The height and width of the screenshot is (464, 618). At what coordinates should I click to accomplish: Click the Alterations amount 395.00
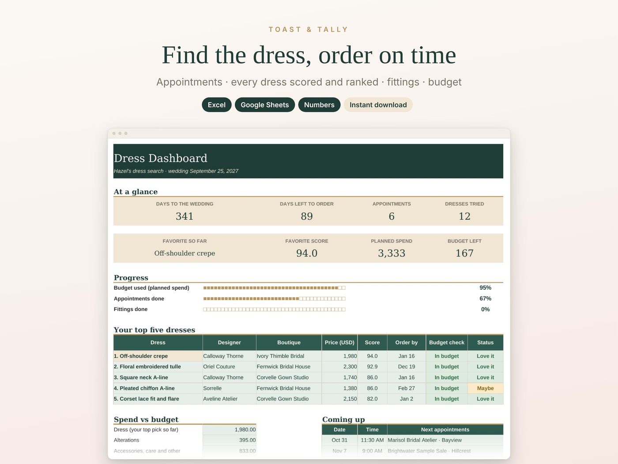(230, 440)
